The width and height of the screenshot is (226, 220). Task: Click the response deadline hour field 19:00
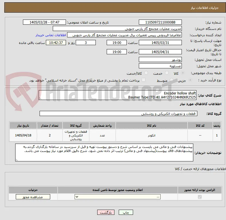[x=117, y=43]
